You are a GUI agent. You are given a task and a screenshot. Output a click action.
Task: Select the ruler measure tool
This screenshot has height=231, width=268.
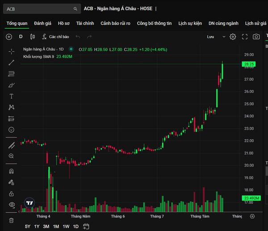pos(12,146)
